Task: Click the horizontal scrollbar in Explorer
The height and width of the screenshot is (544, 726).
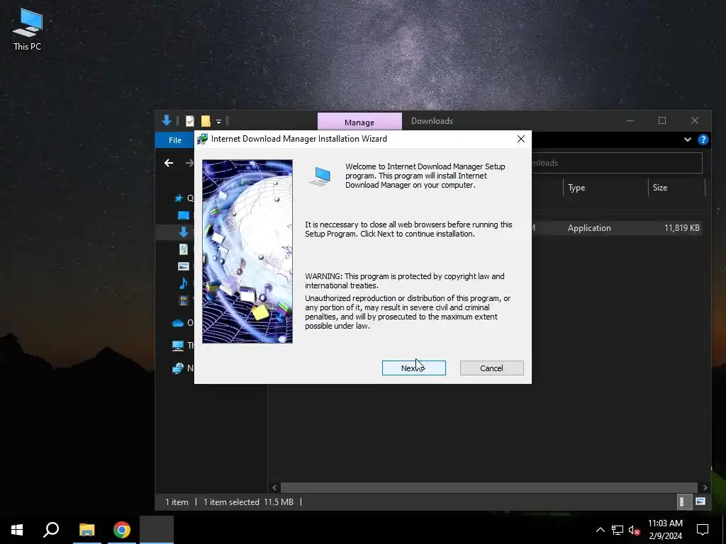Action: click(x=489, y=487)
